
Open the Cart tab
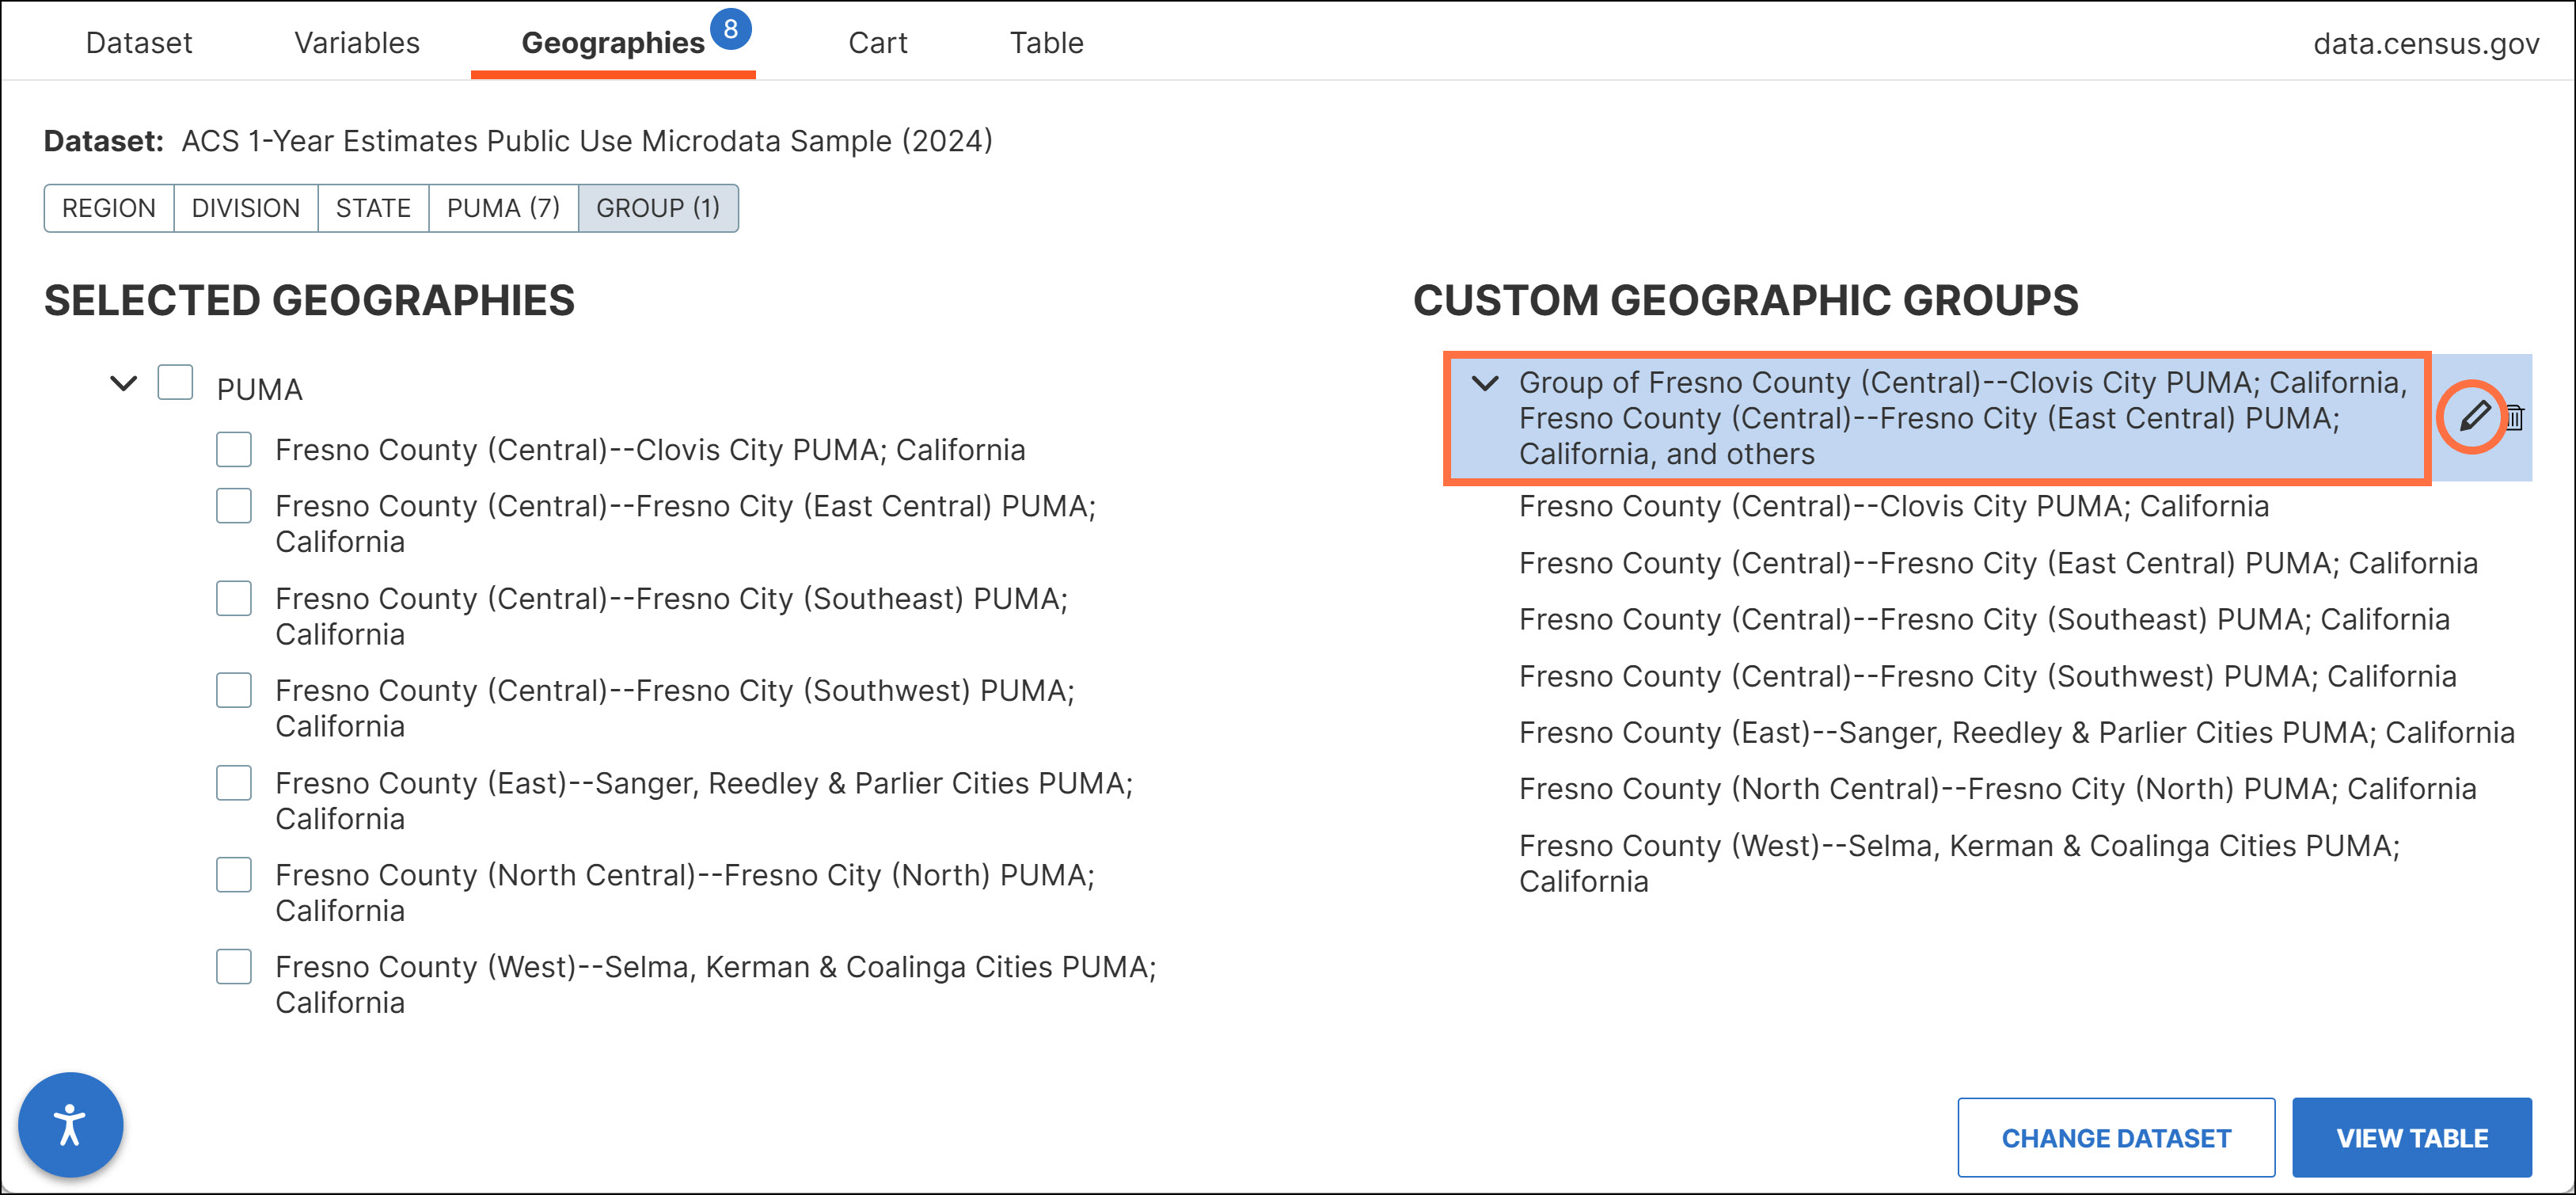coord(877,43)
